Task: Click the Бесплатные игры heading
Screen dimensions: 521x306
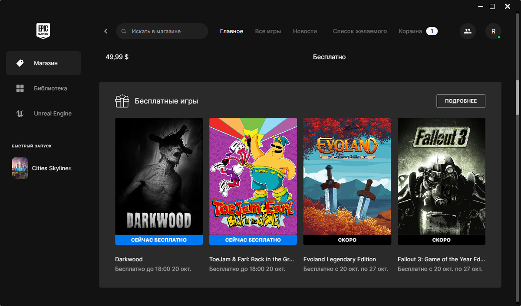Action: [x=166, y=101]
